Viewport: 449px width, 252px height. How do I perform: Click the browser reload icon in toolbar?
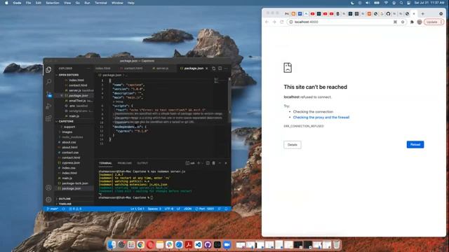click(282, 22)
